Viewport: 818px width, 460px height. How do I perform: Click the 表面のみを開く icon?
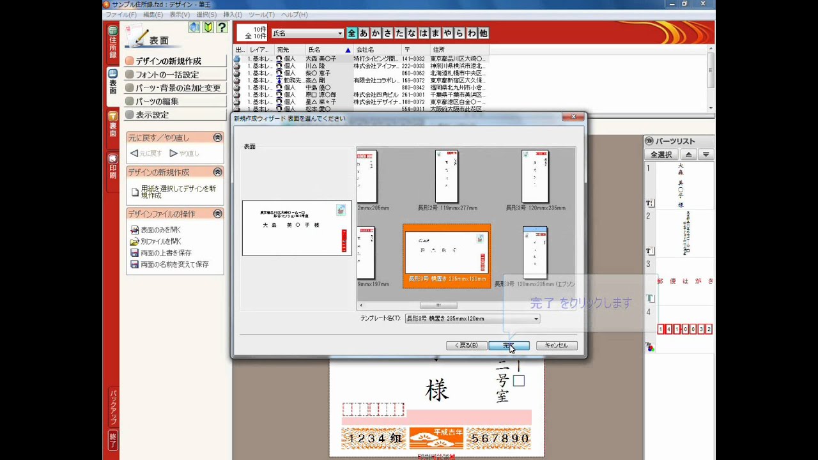tap(134, 230)
